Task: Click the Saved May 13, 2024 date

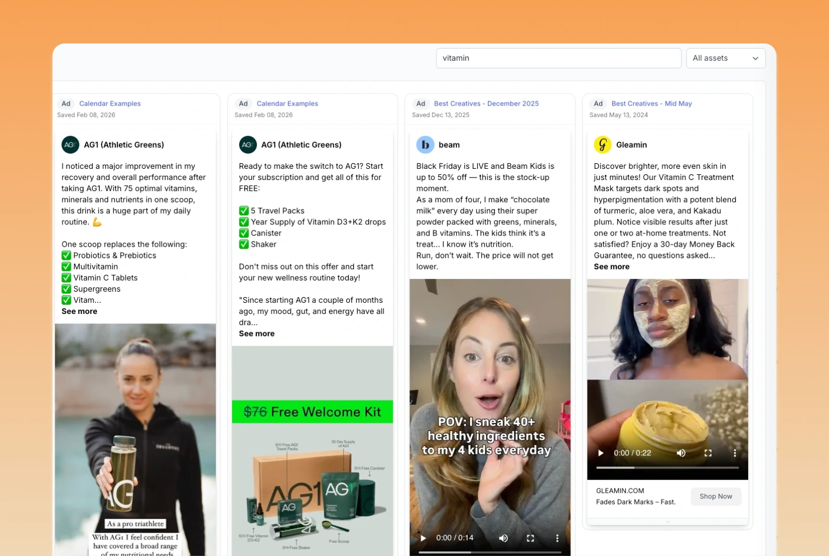Action: (618, 115)
